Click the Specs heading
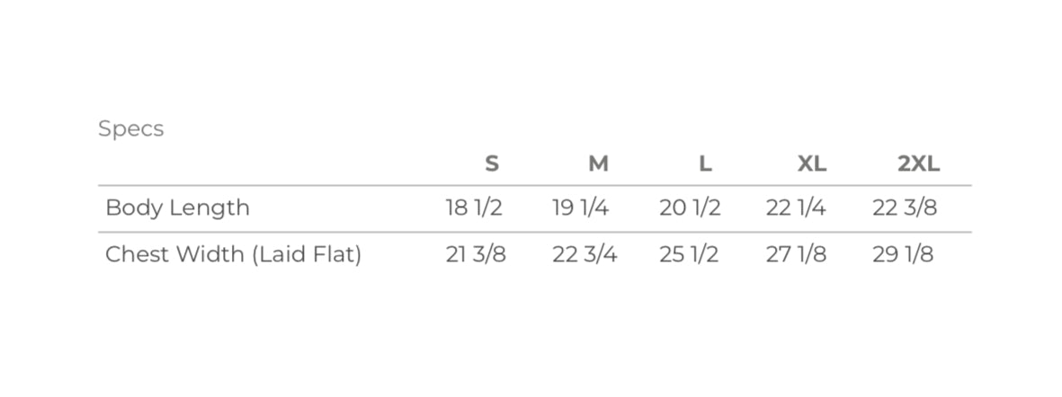 [130, 128]
